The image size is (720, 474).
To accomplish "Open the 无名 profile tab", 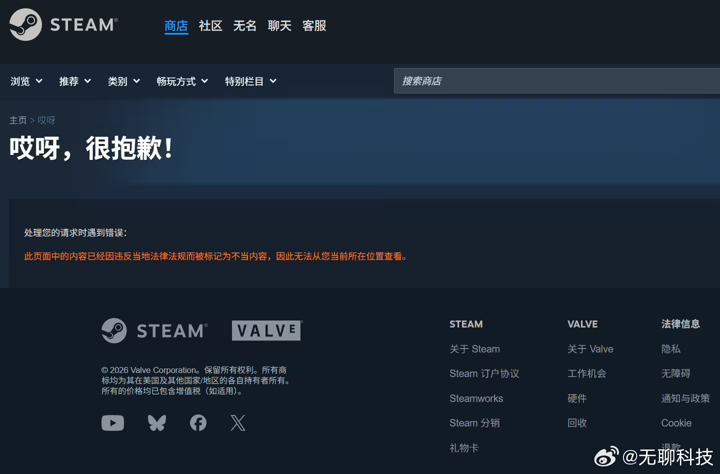I will [245, 25].
